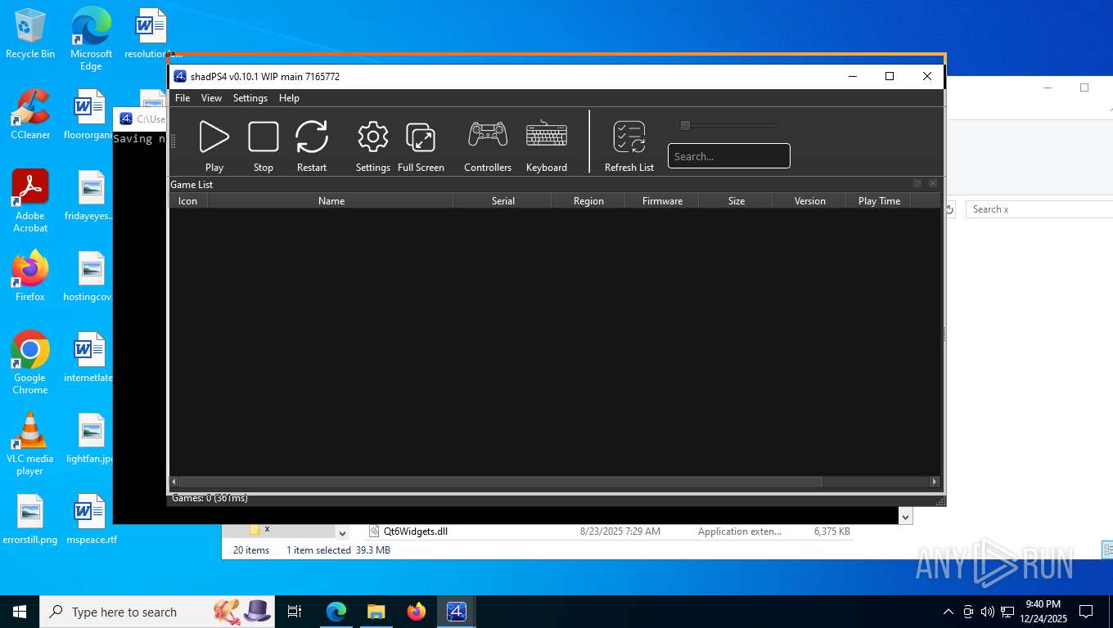Select mspeace.rtf on the desktop
Screen dimensions: 1113x628
click(91, 519)
